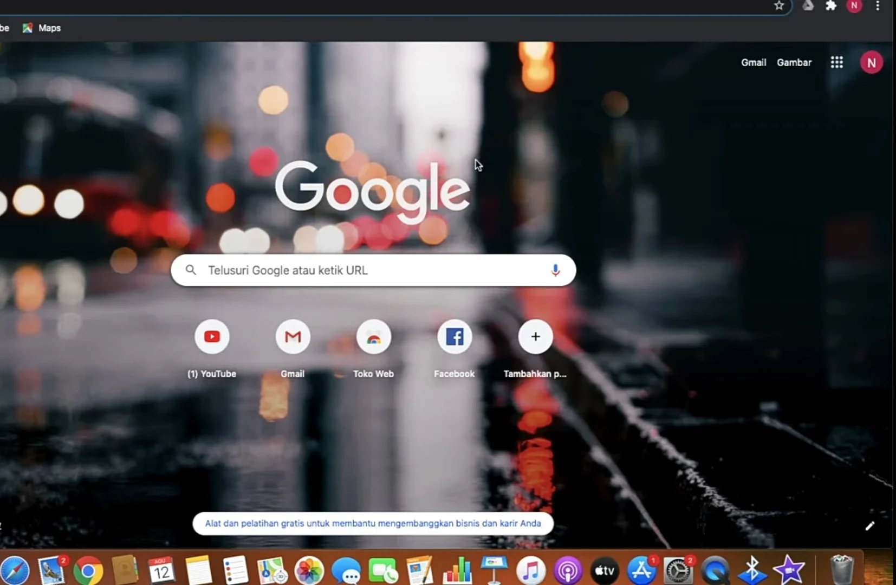Add a shortcut with Tambahkan pintasan plus
This screenshot has width=896, height=585.
(535, 349)
